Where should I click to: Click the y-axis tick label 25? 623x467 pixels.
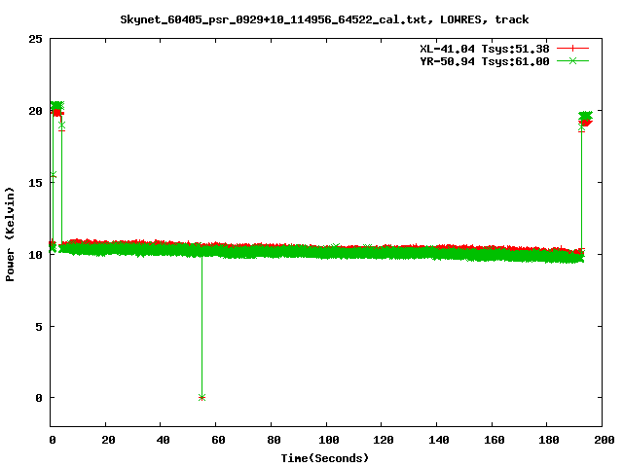(35, 39)
